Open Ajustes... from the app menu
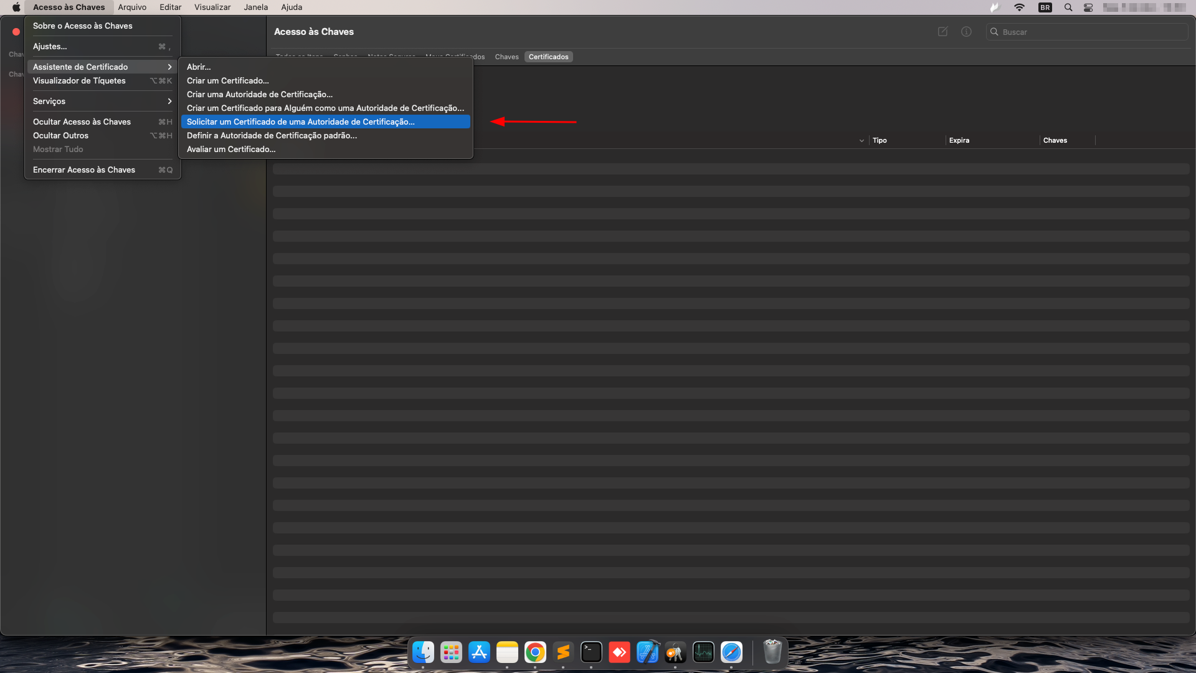The width and height of the screenshot is (1196, 673). [103, 46]
